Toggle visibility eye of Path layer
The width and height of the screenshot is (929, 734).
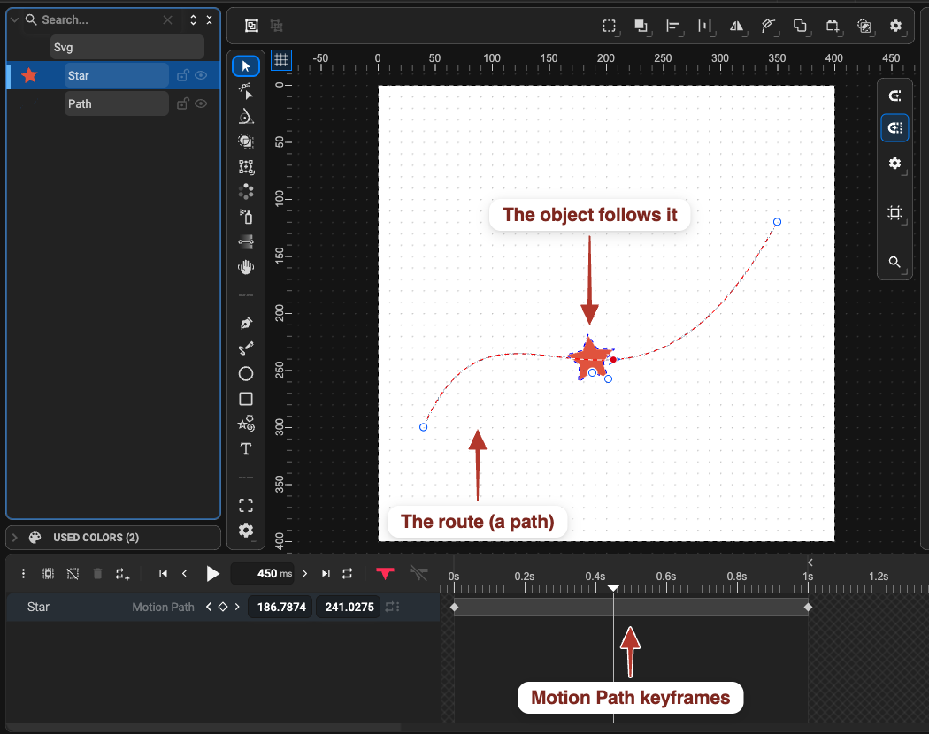(x=201, y=103)
